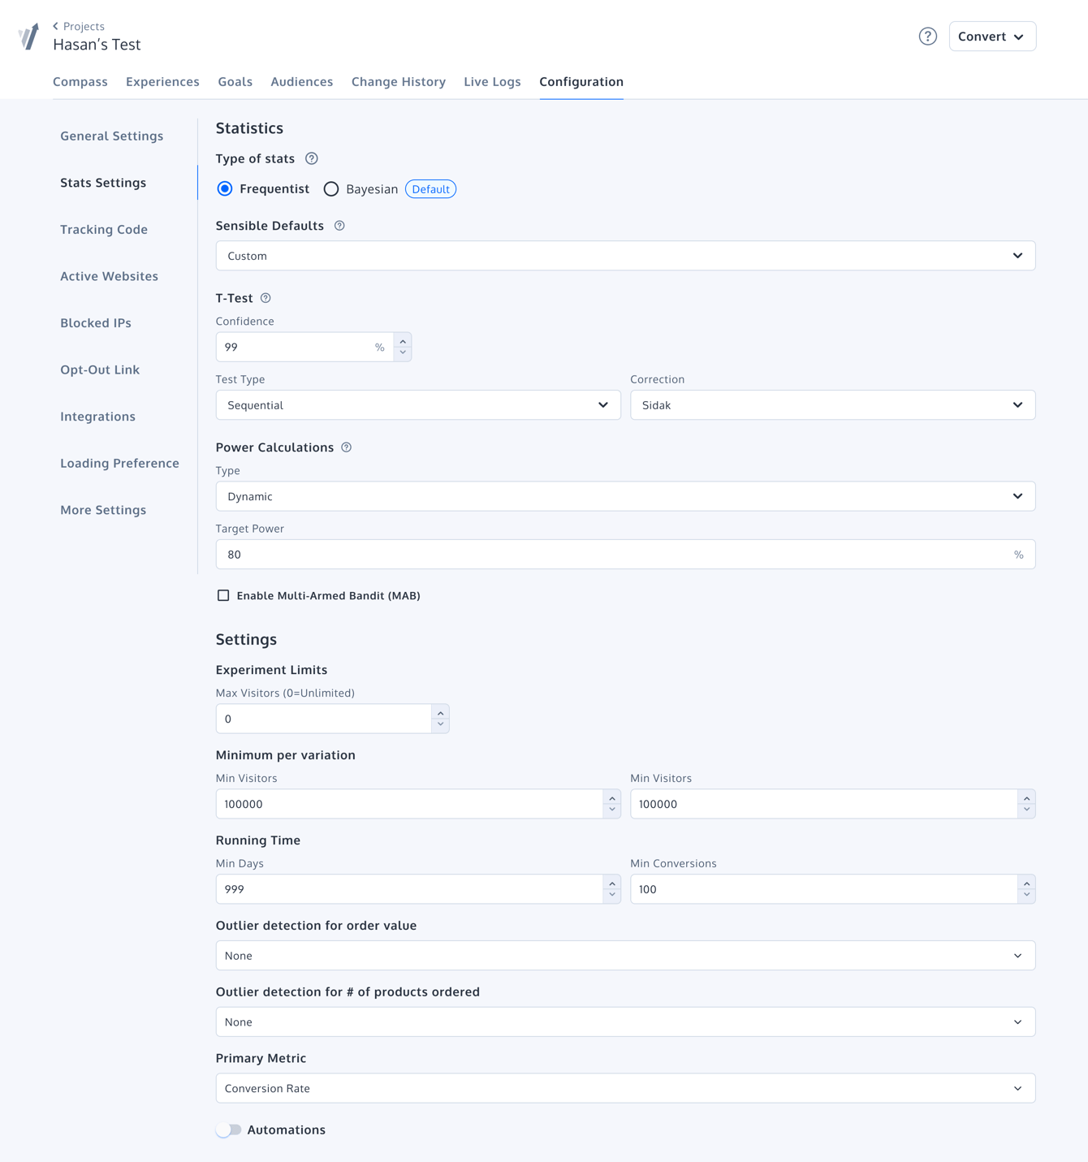The height and width of the screenshot is (1162, 1088).
Task: Click the Power Calculations help icon
Action: (x=346, y=447)
